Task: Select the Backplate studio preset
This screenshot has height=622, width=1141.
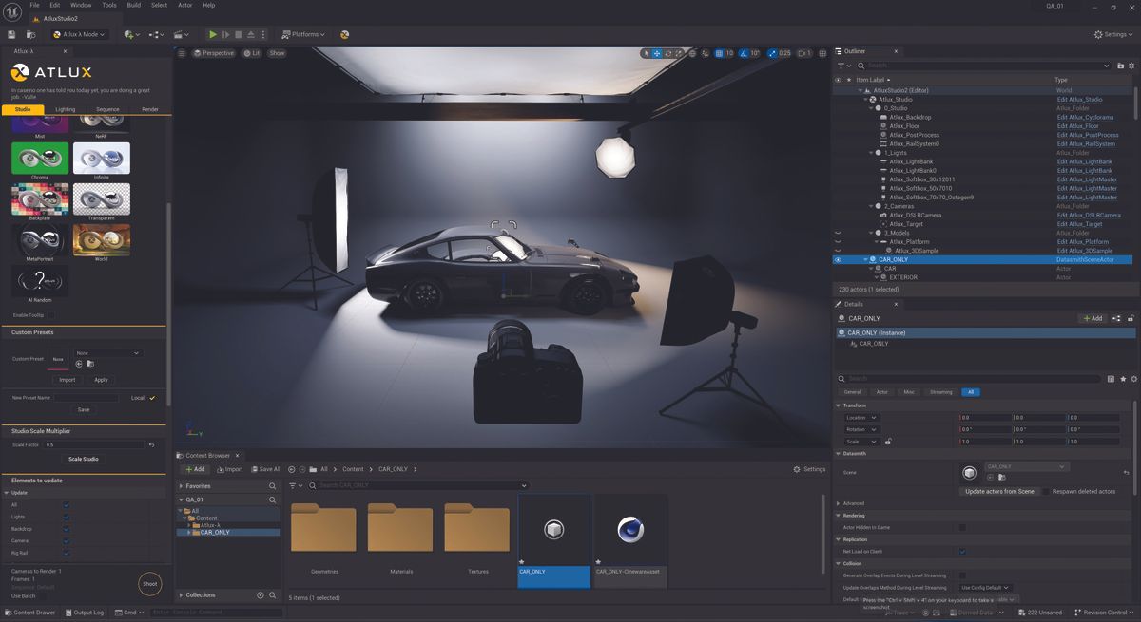Action: [x=38, y=199]
